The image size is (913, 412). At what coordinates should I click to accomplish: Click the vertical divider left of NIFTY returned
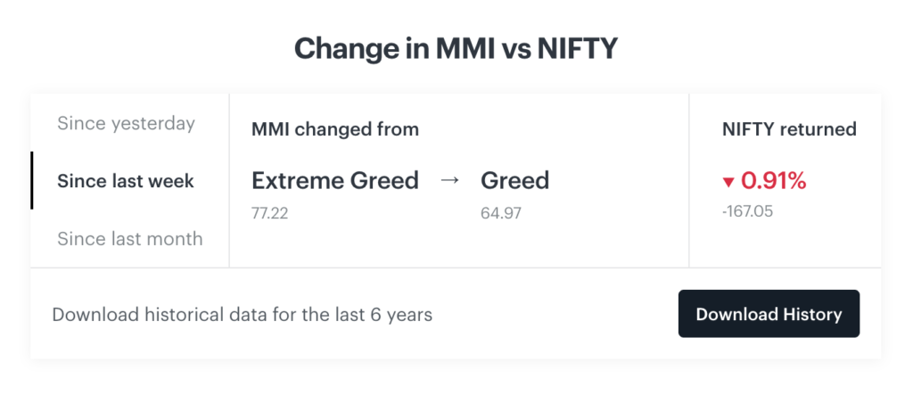click(689, 180)
